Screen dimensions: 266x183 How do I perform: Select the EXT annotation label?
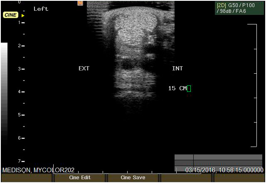tap(84, 68)
